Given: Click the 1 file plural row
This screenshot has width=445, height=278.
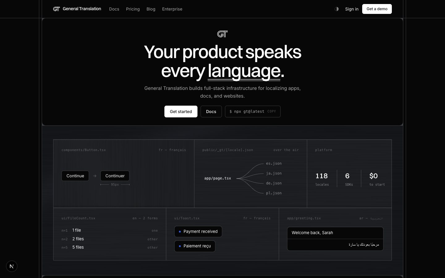Looking at the screenshot, I should click(x=110, y=230).
